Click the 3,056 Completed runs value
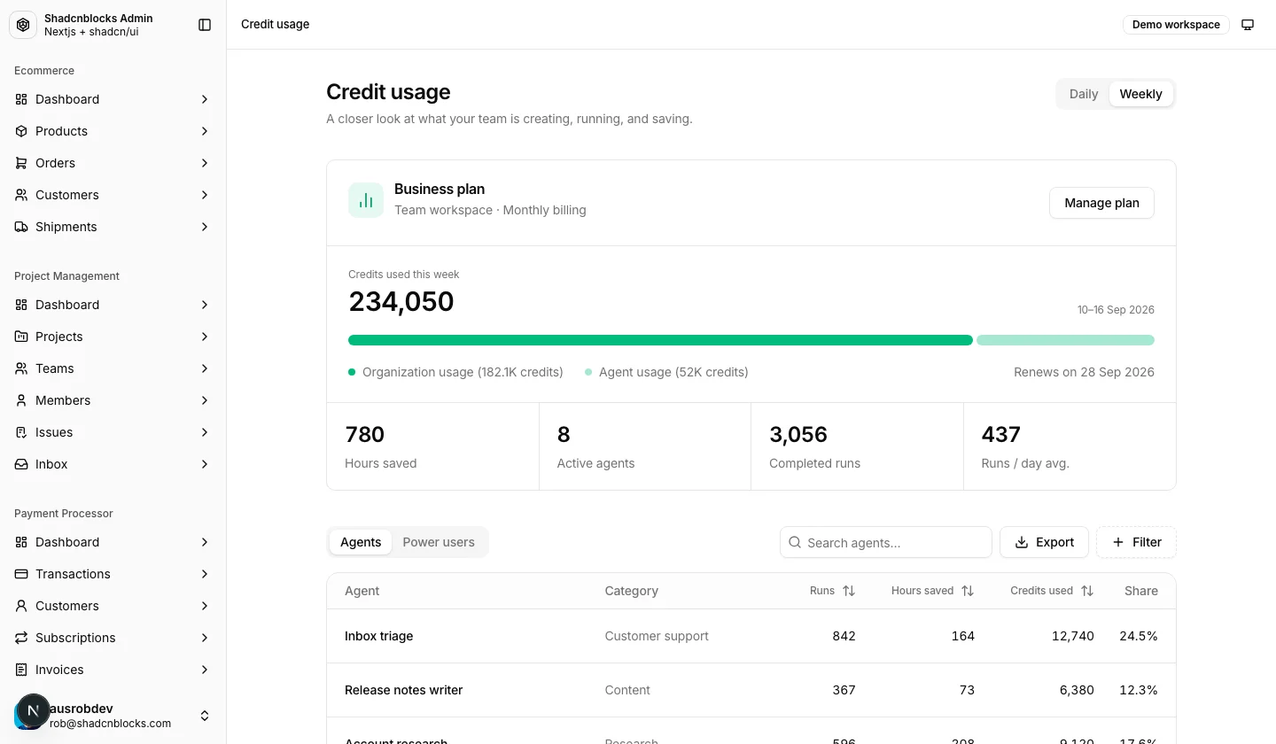The height and width of the screenshot is (744, 1276). click(798, 435)
